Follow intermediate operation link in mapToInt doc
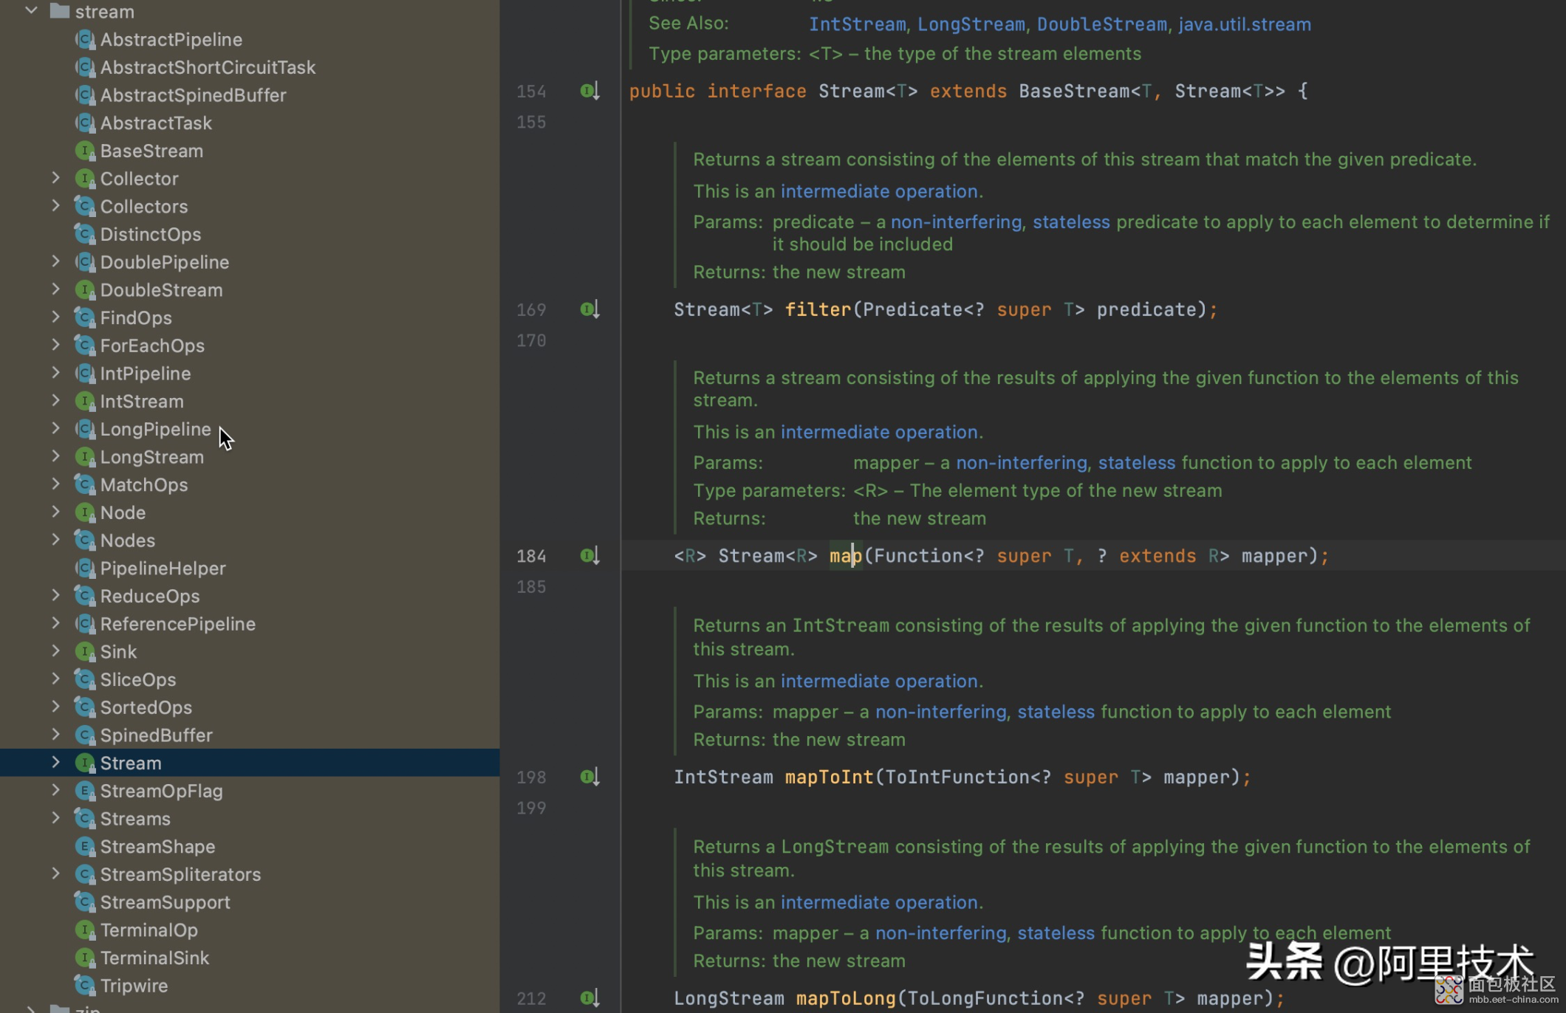 (879, 681)
